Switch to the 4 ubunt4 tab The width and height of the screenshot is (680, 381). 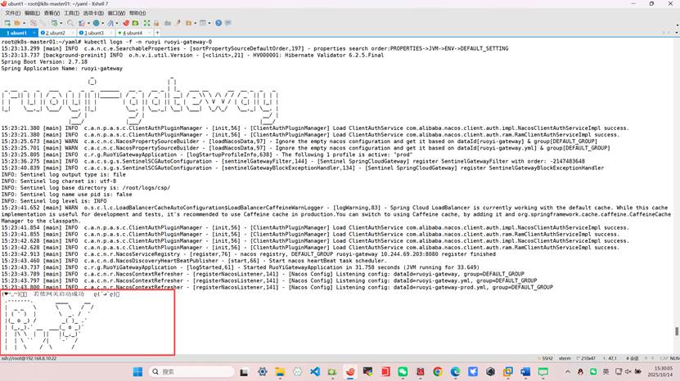pos(134,33)
